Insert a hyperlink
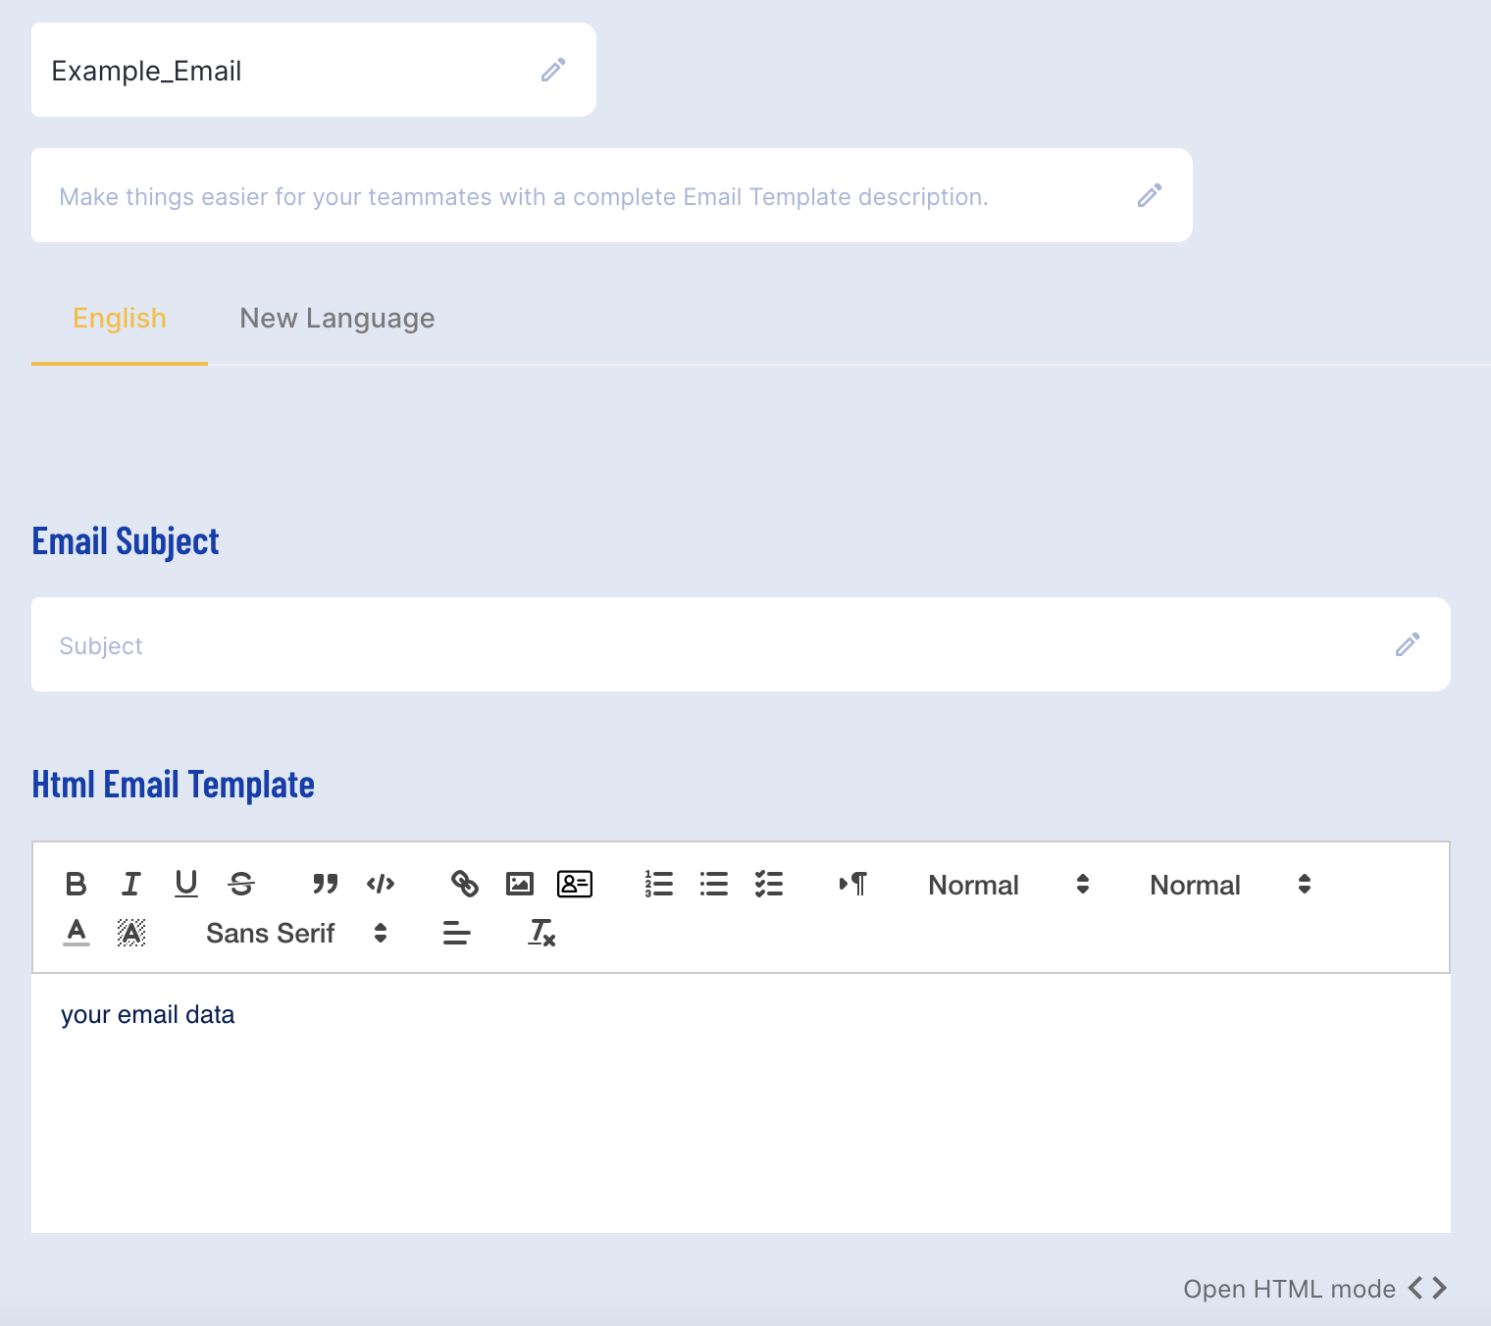The height and width of the screenshot is (1326, 1491). coord(464,884)
